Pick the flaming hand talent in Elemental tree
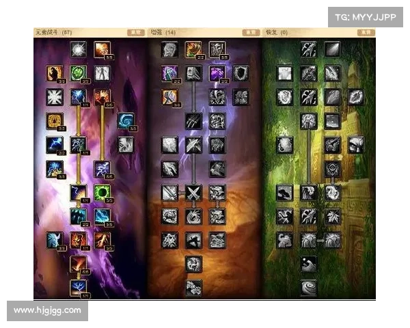 coord(102,97)
